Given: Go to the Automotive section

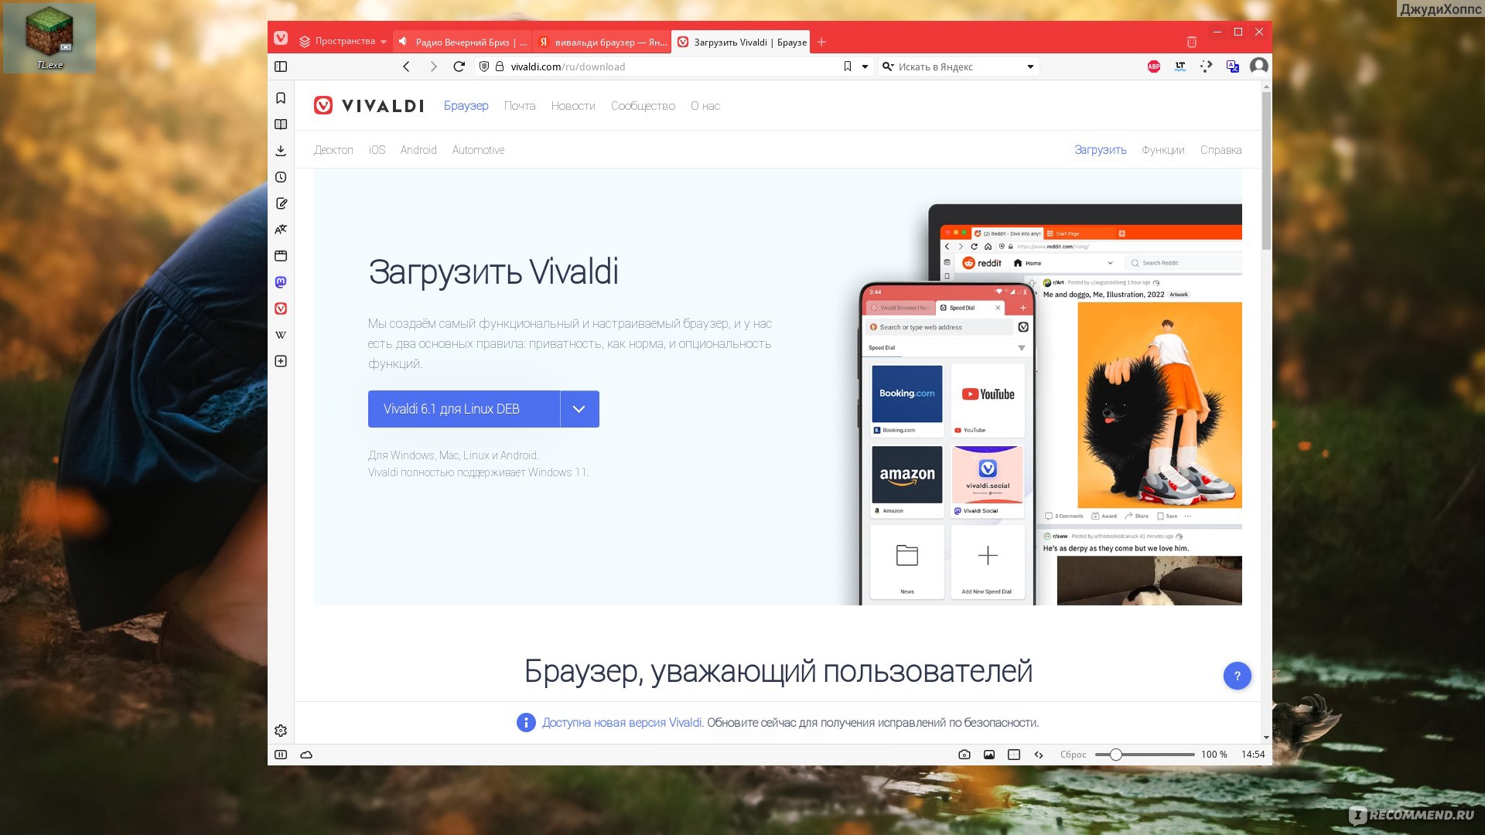Looking at the screenshot, I should (478, 150).
